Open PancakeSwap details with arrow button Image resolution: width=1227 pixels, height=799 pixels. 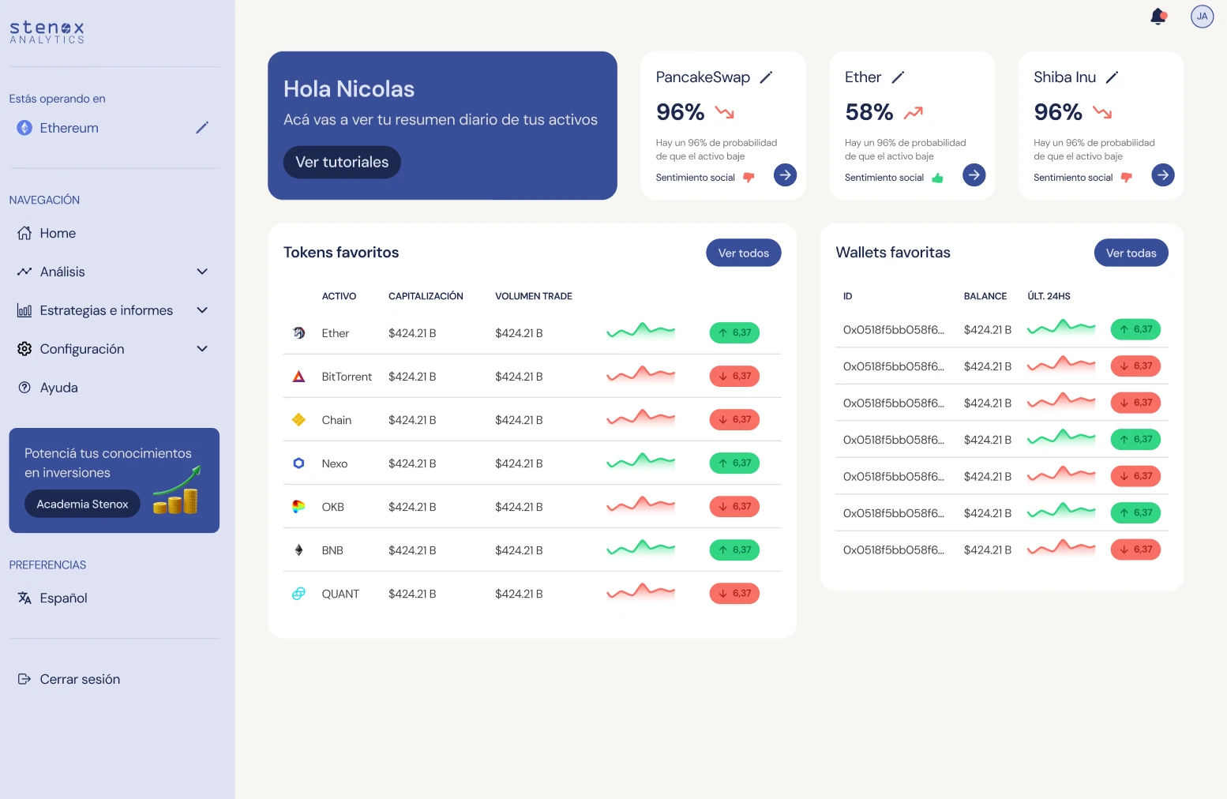point(785,175)
